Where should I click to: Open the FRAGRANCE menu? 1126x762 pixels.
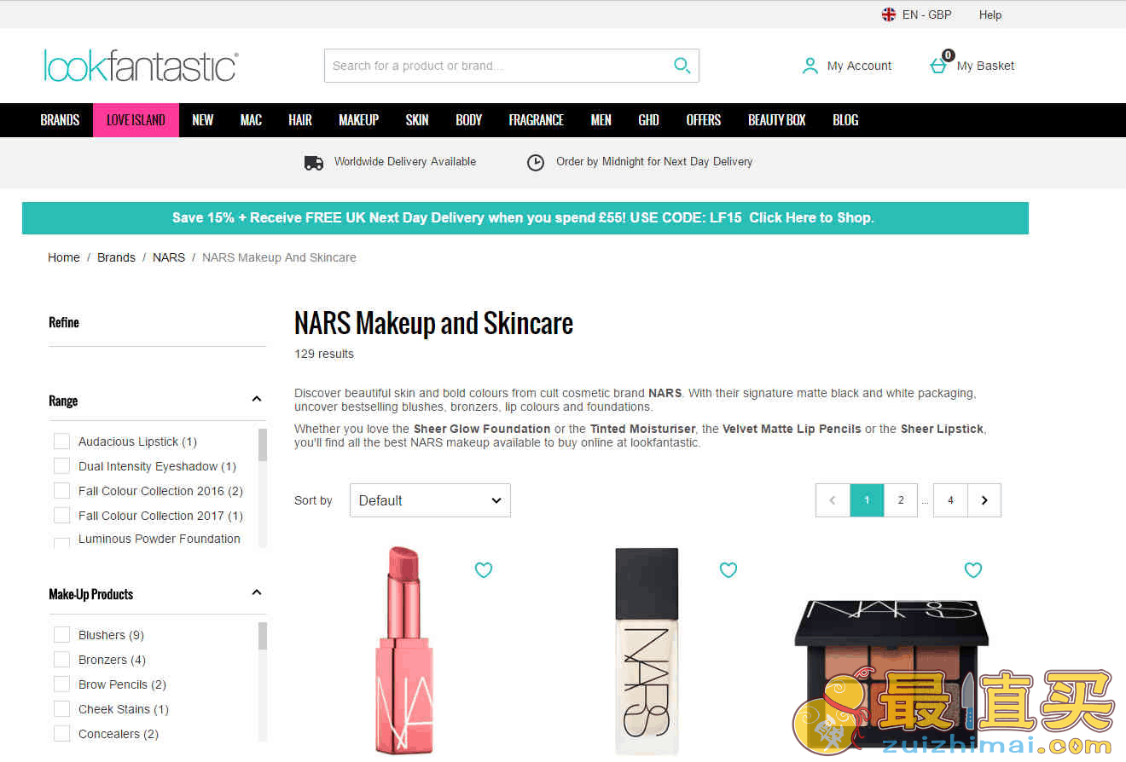click(536, 120)
